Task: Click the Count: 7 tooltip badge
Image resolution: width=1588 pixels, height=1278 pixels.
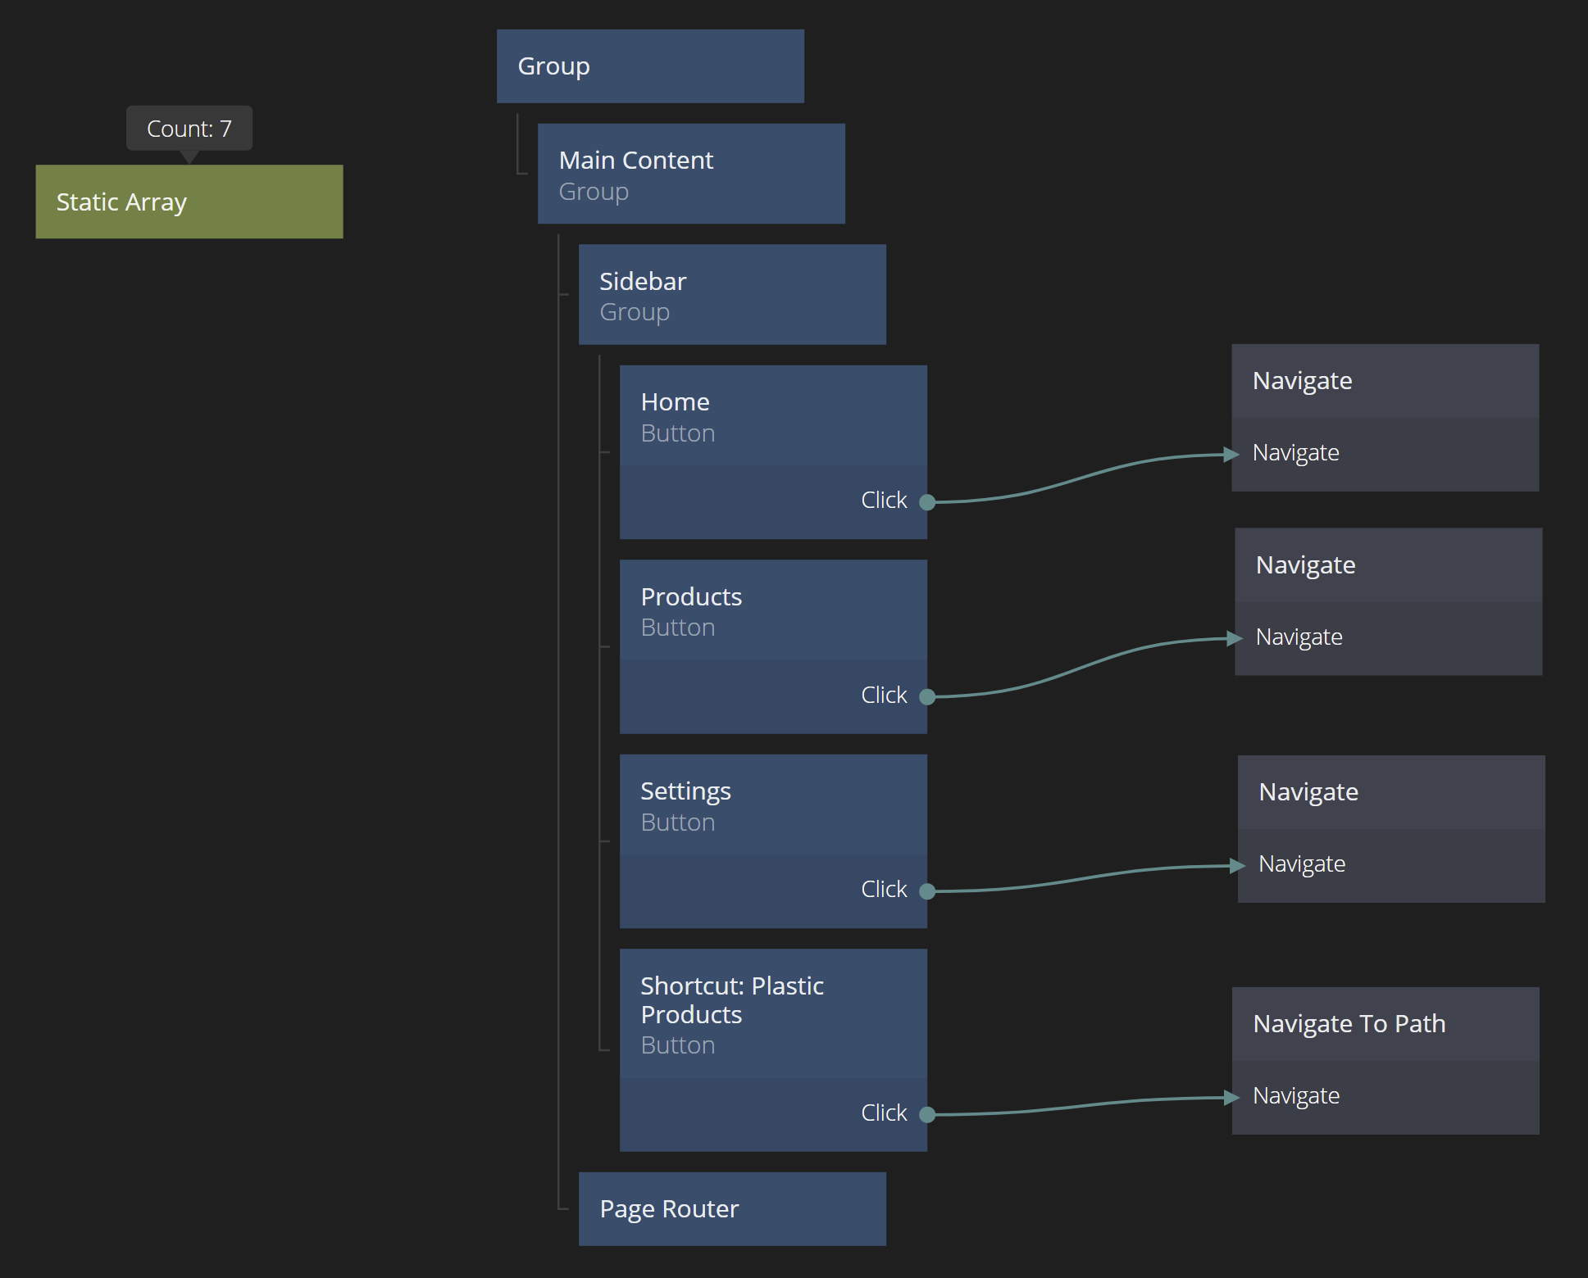Action: (x=189, y=129)
